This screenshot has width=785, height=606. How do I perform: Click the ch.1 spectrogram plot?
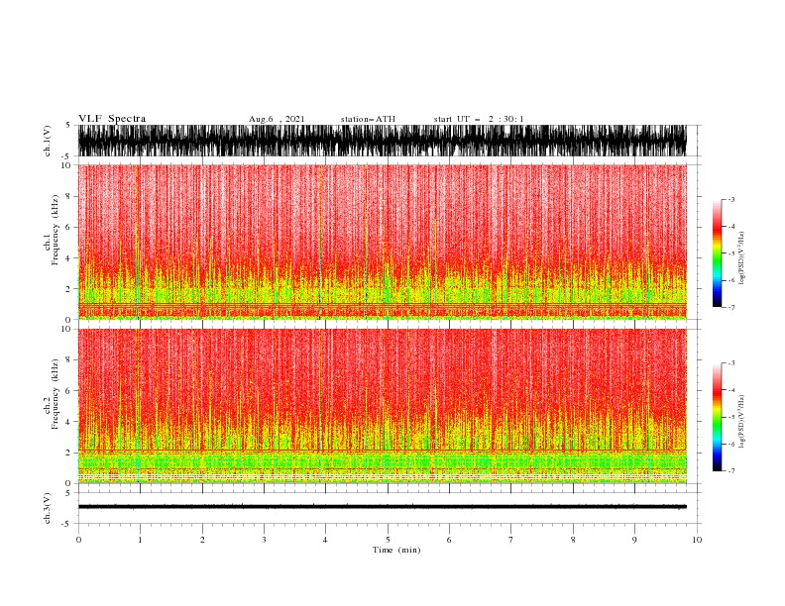[382, 242]
